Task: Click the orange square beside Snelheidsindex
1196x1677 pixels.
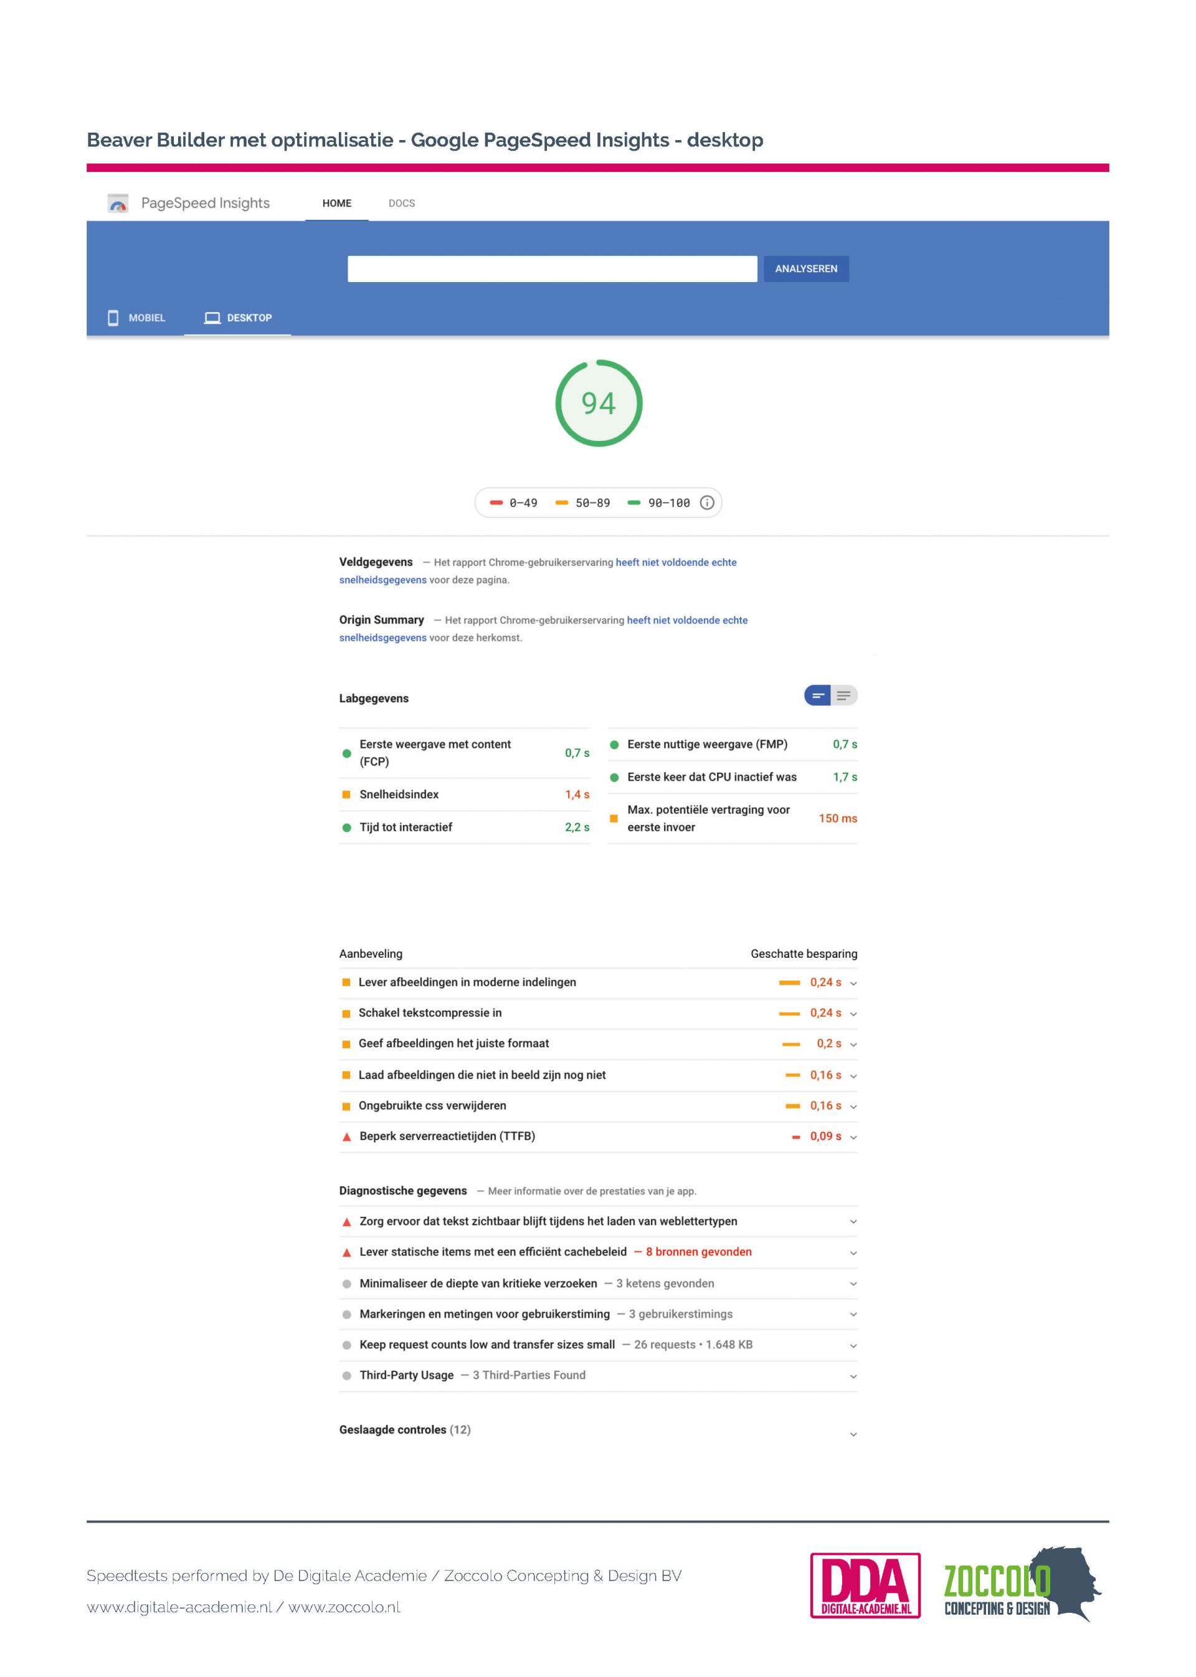Action: 346,795
